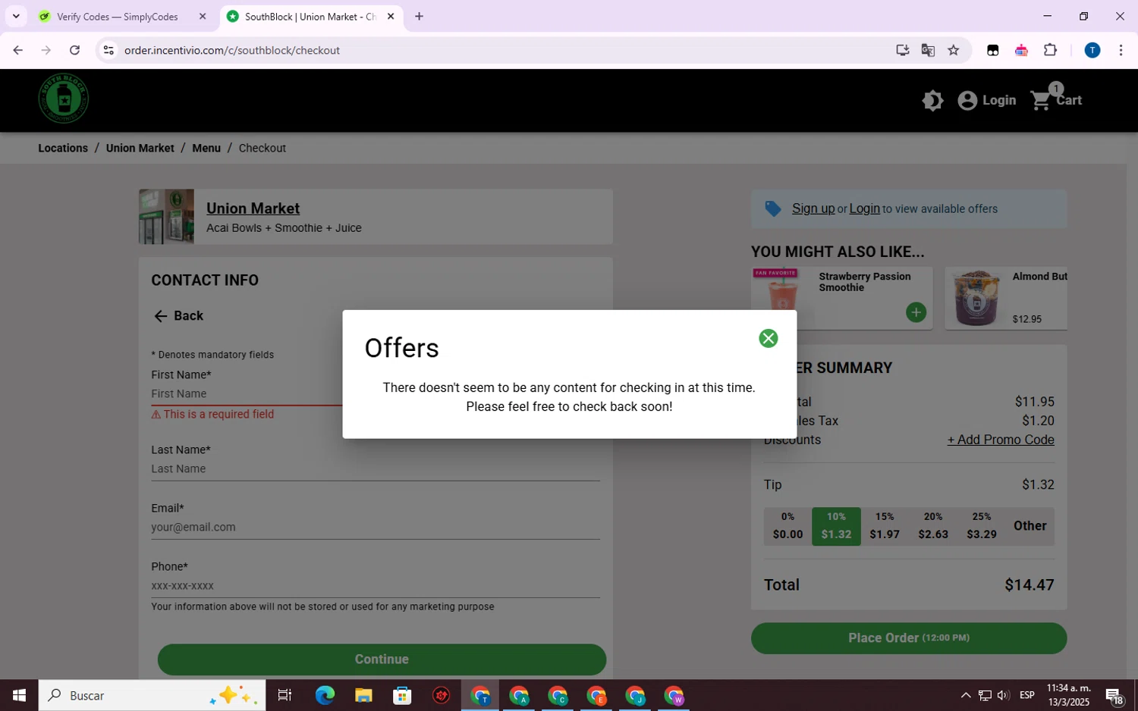The height and width of the screenshot is (711, 1138).
Task: Open the Cart with shopping cart icon
Action: tap(1056, 100)
